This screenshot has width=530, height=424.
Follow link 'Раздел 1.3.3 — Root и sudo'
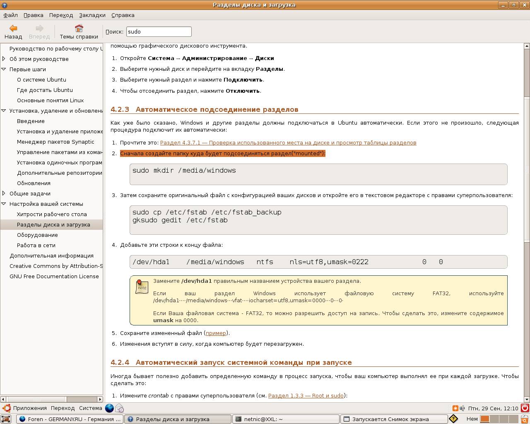tap(306, 395)
